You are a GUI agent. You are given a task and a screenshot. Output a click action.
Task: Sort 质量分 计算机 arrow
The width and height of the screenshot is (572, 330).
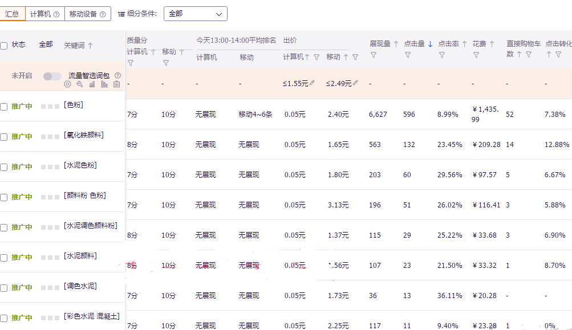(x=153, y=52)
